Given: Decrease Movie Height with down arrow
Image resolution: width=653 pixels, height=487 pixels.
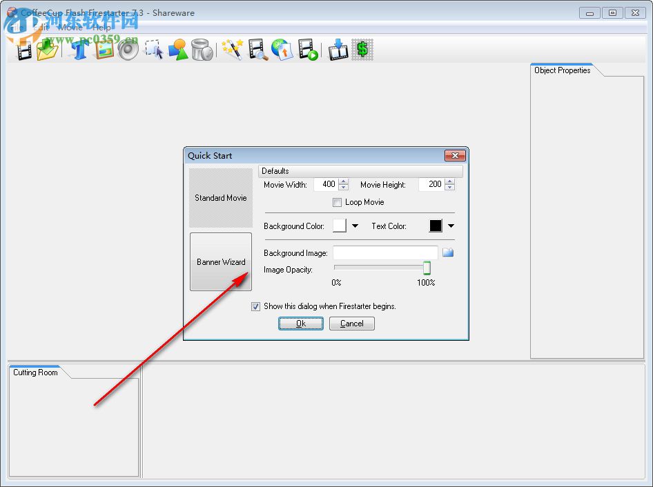Looking at the screenshot, I should tap(450, 188).
